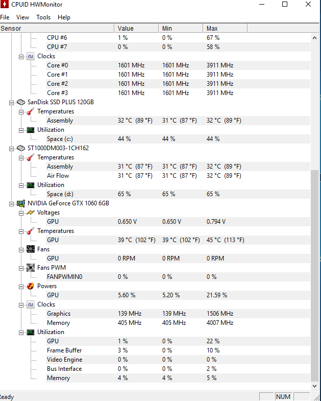The image size is (321, 401).
Task: Click the NVIDIA GeForce GTX 1060 card icon
Action: (21, 203)
